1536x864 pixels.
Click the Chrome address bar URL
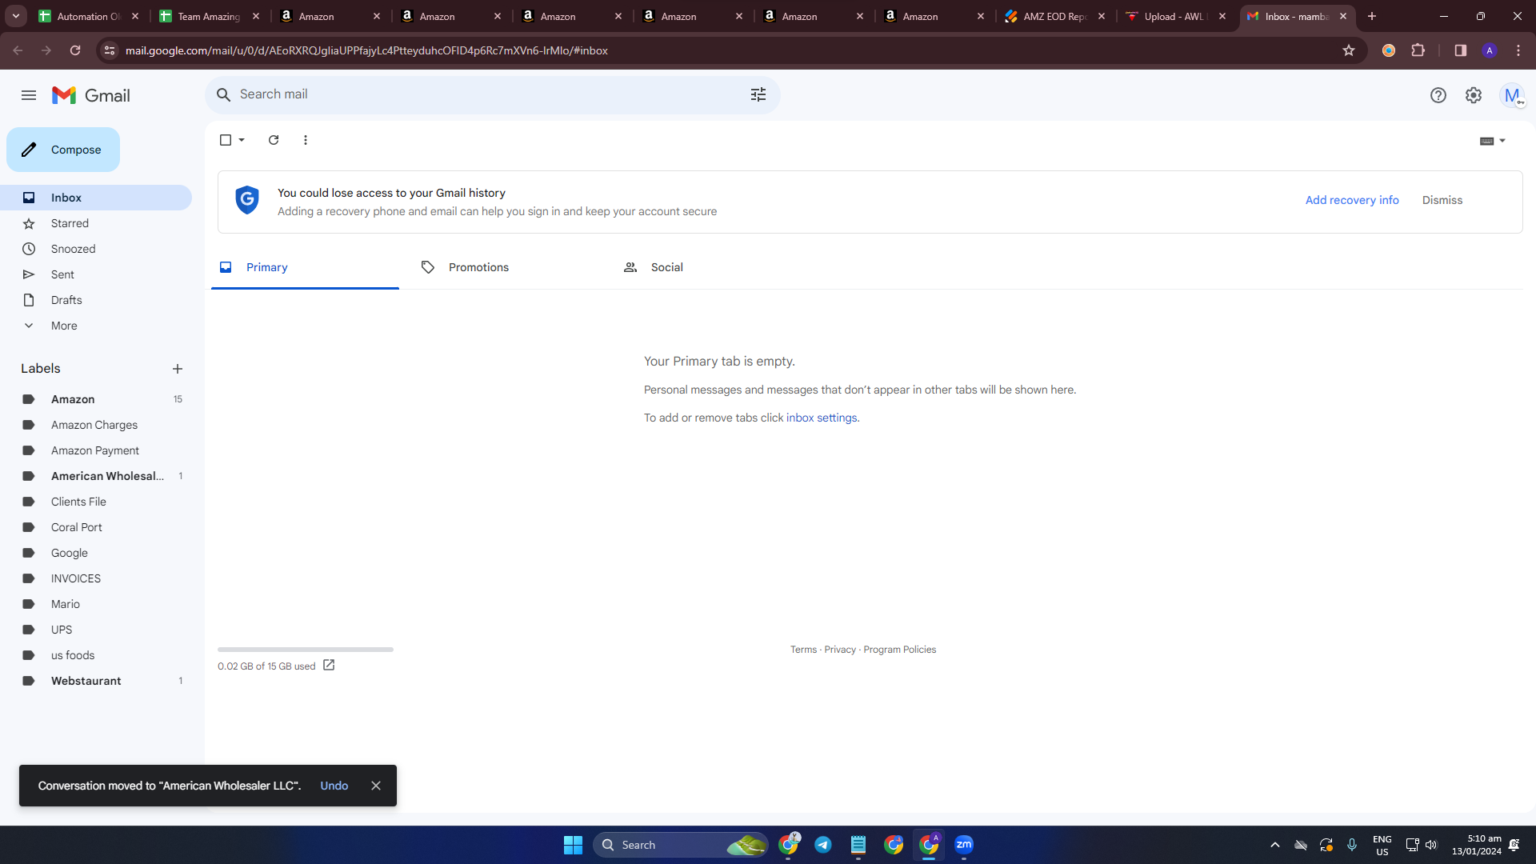click(366, 50)
